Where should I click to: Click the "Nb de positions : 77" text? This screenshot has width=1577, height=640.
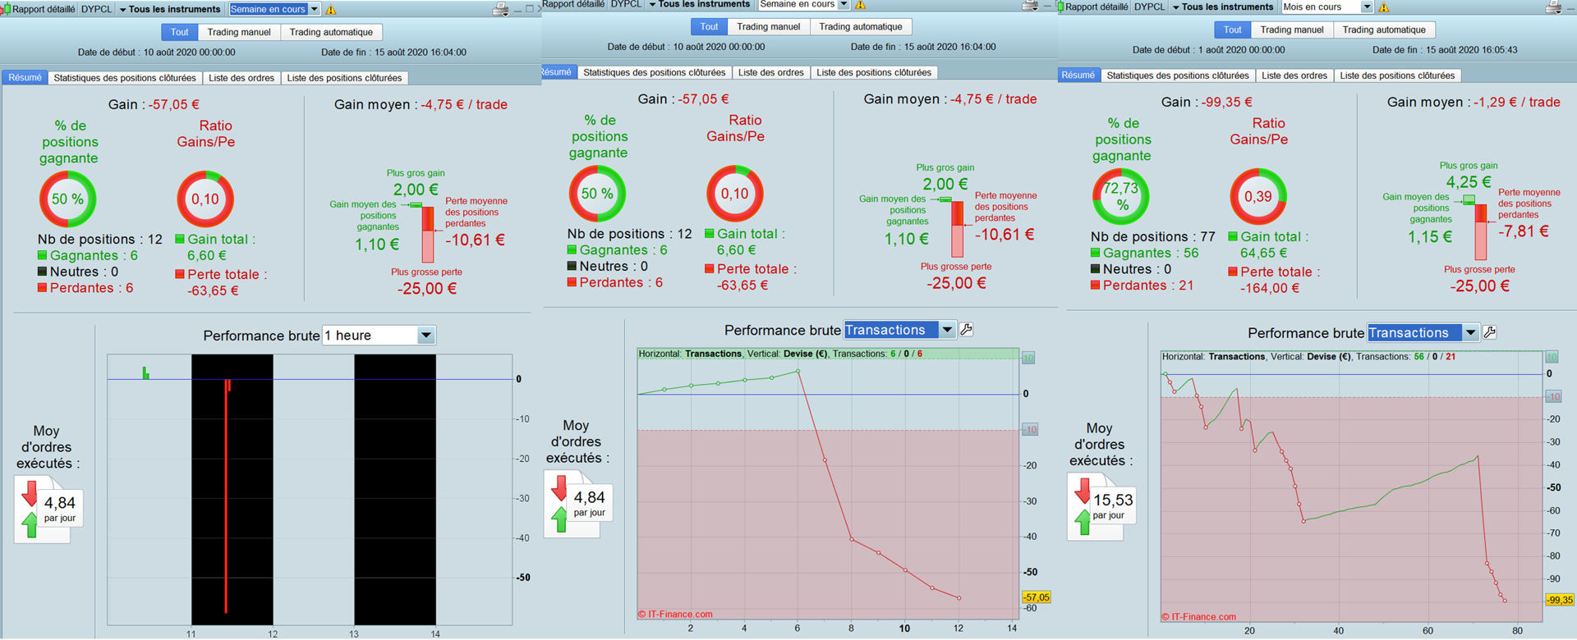click(x=1153, y=236)
